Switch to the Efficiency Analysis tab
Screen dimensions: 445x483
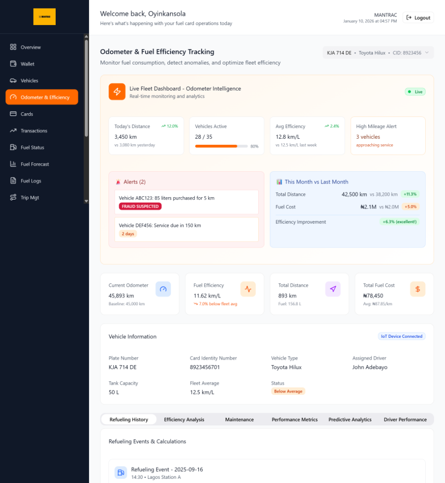click(184, 419)
